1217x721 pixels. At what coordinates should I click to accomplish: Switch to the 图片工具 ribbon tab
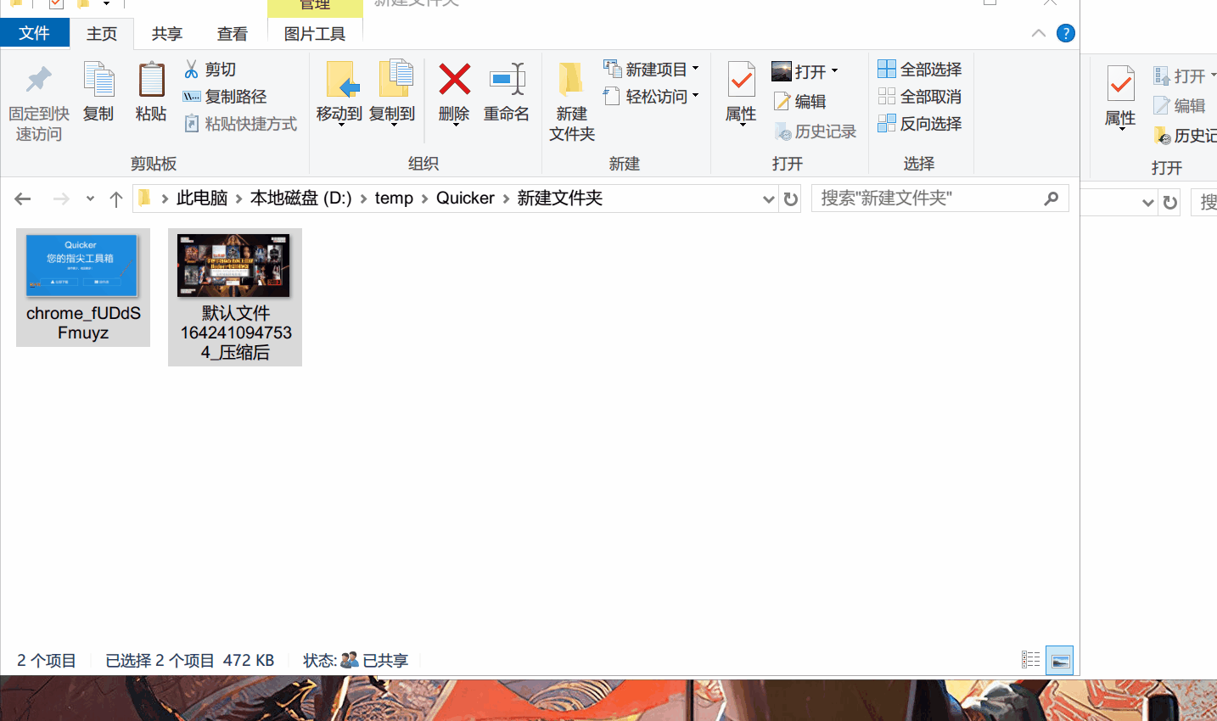315,34
